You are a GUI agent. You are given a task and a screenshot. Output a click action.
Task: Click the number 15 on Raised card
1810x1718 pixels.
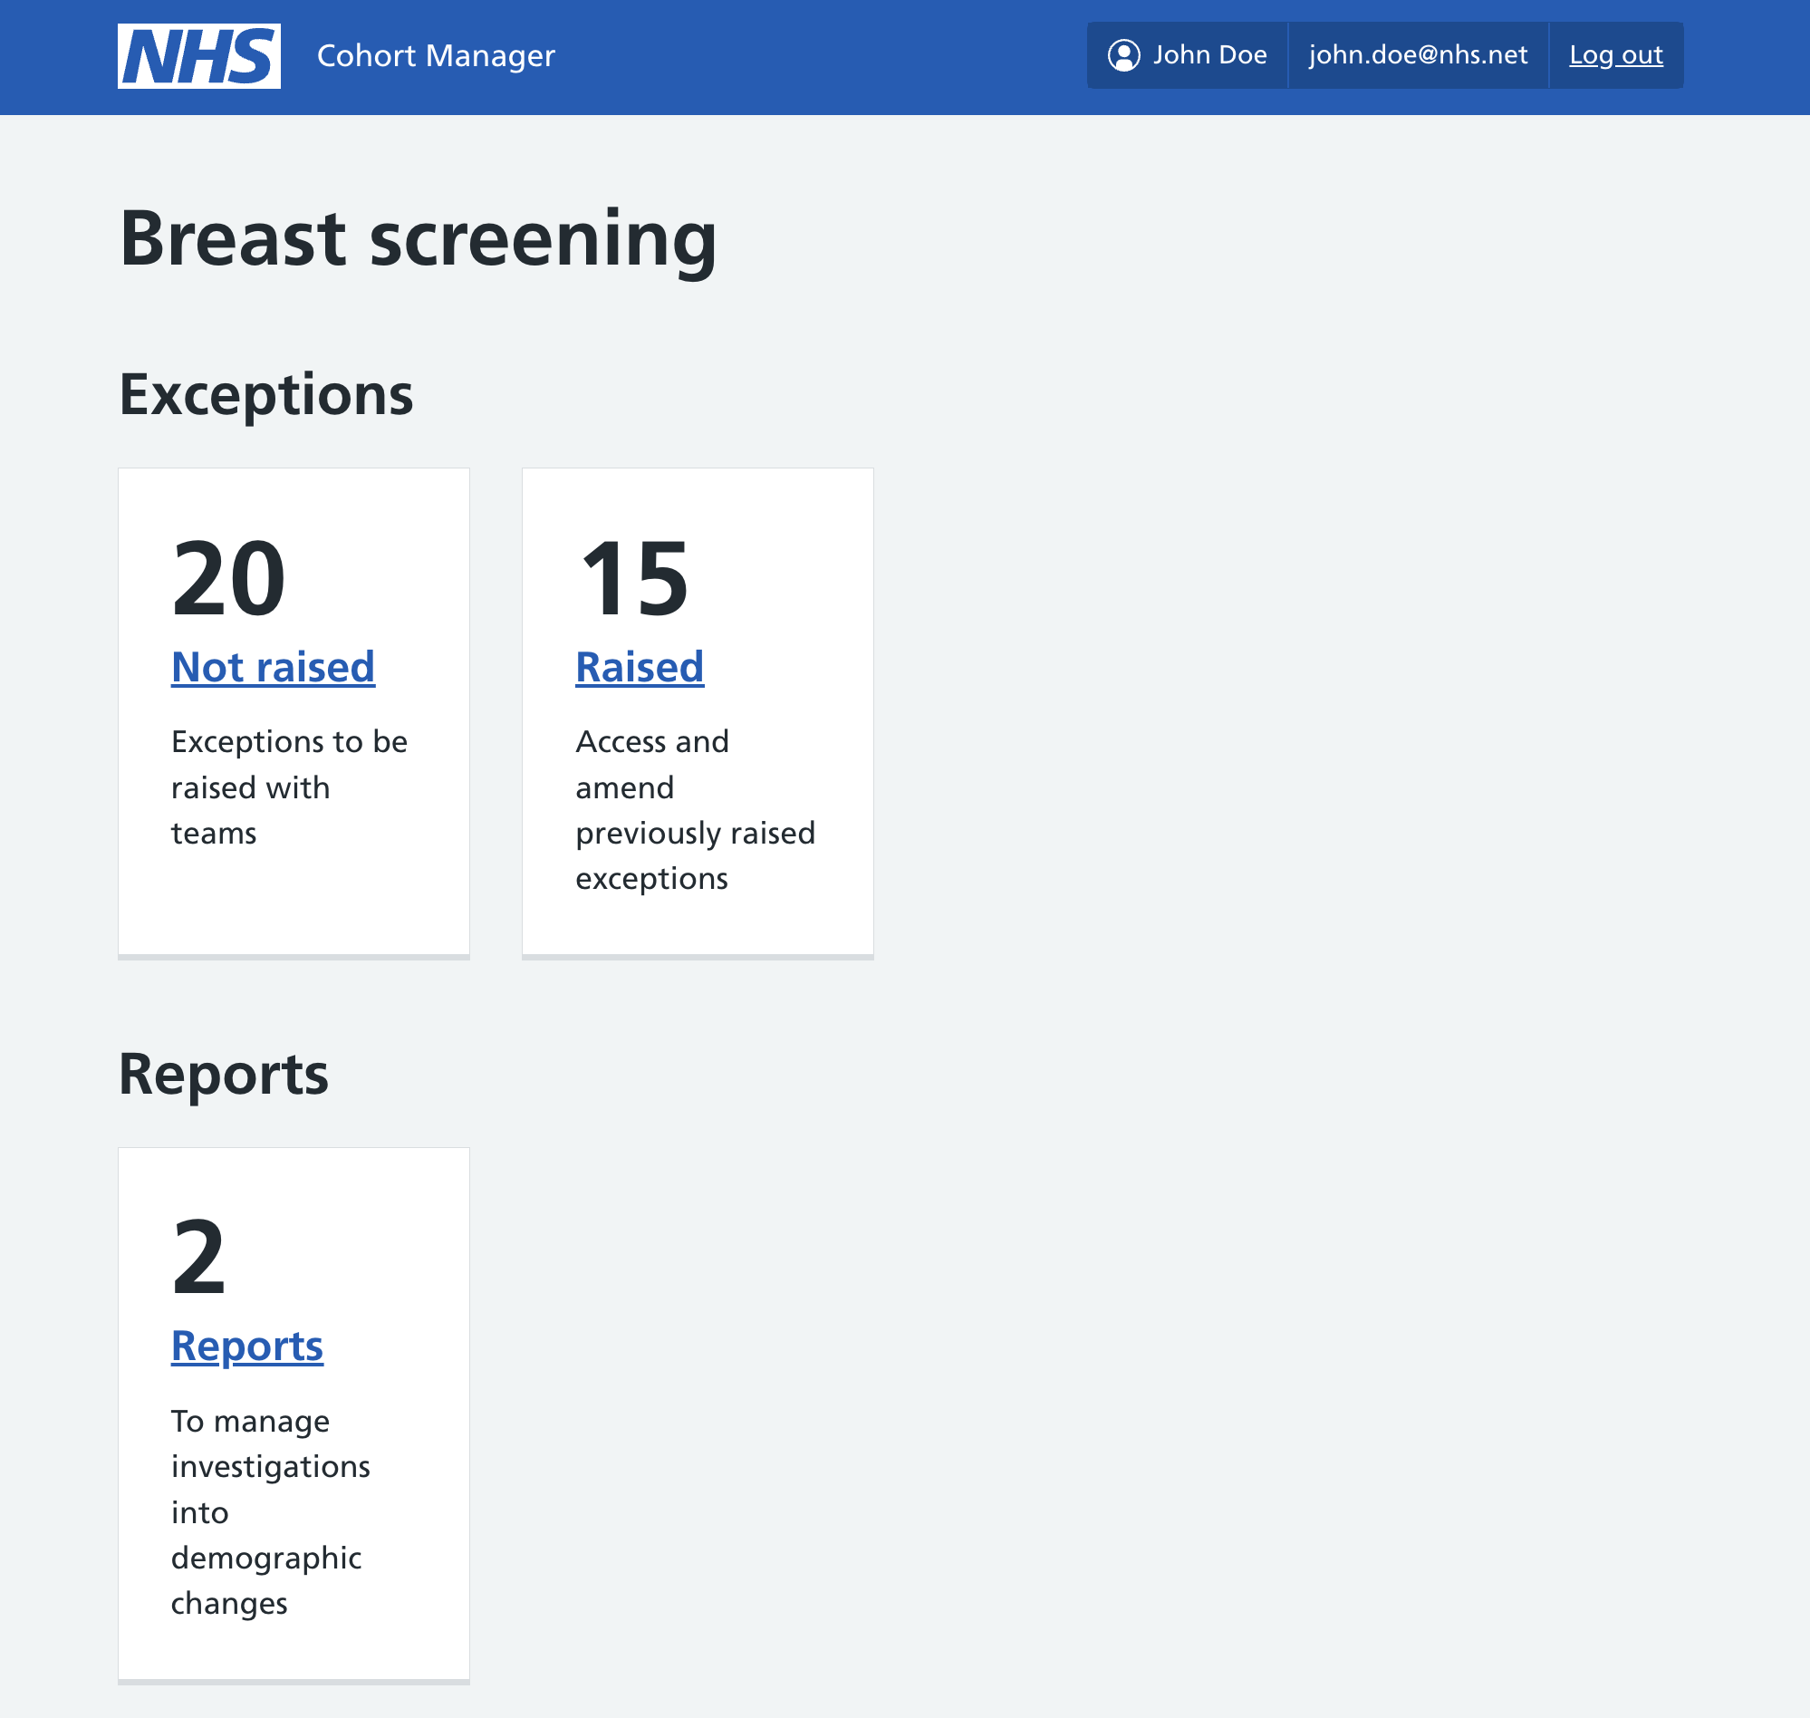[633, 579]
